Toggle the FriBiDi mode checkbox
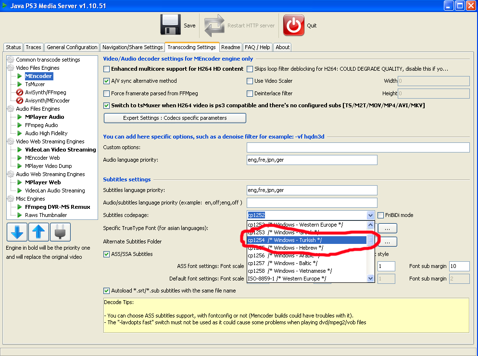478x356 pixels. click(380, 215)
